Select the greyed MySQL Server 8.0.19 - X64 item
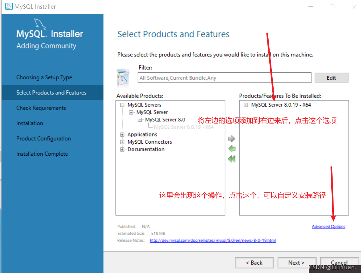Viewport: 361px width, 273px height. tap(184, 127)
